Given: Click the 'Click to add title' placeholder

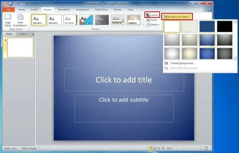Looking at the screenshot, I should click(124, 80).
